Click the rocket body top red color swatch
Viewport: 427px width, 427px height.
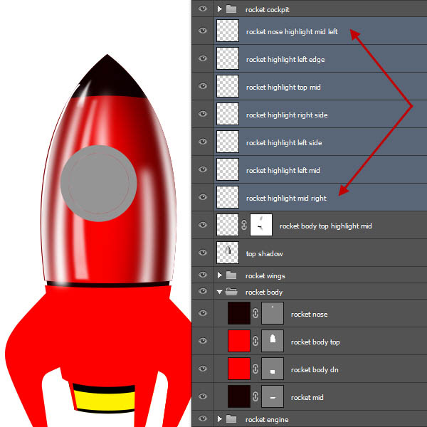238,342
